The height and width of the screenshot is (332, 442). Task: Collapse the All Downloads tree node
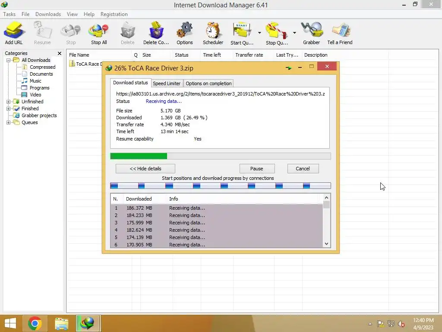coord(9,60)
